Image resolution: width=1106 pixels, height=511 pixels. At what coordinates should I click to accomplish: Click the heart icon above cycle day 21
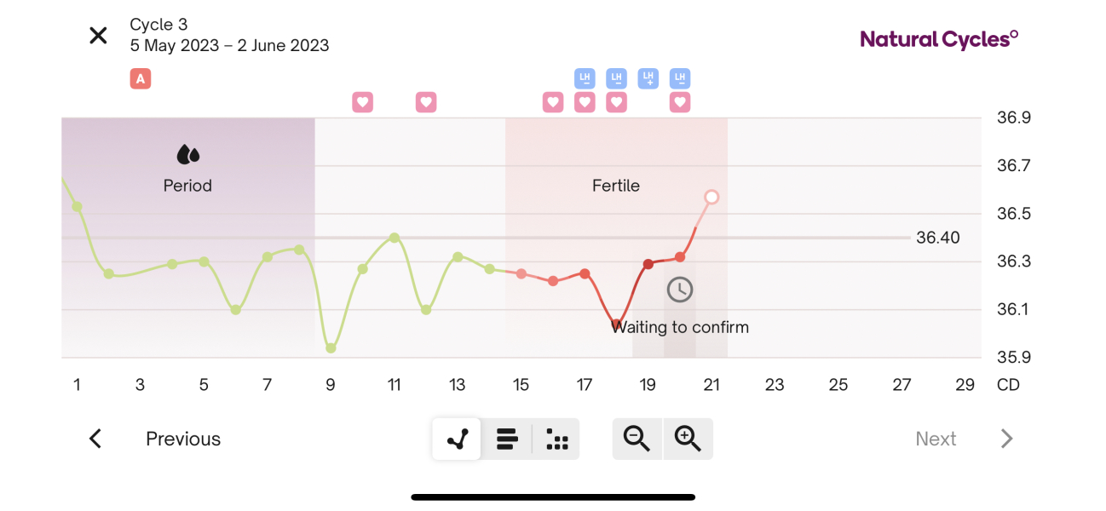680,101
